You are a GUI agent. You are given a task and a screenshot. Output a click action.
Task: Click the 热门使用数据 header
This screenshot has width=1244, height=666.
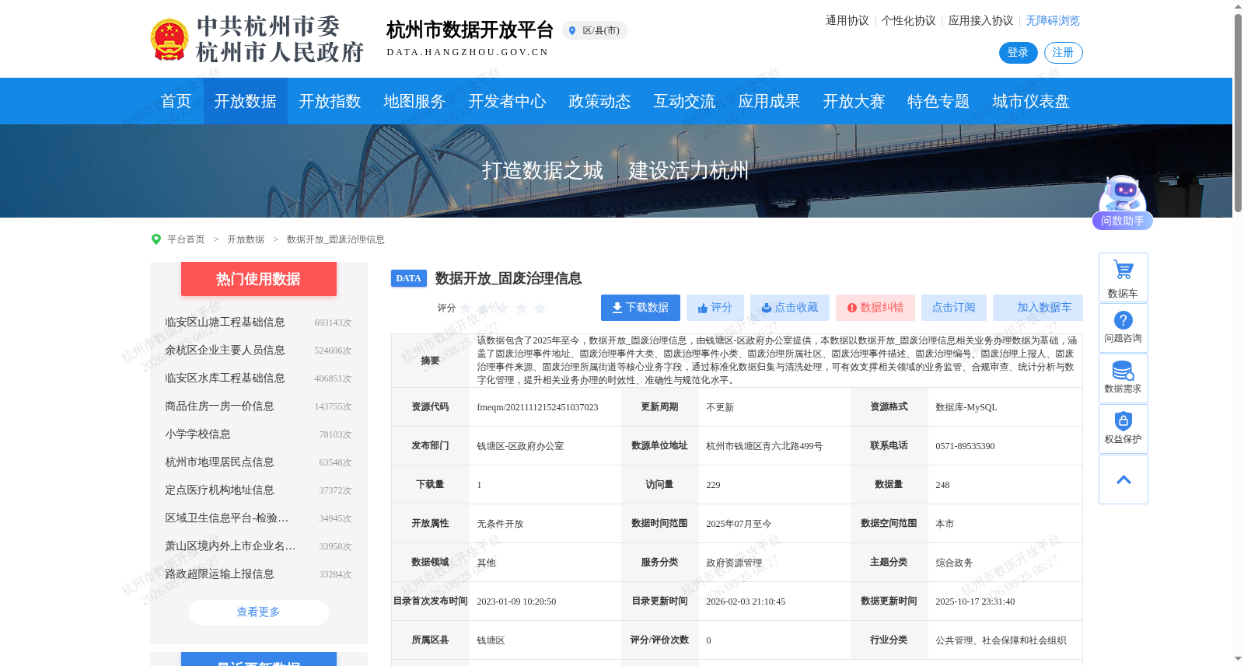[259, 279]
